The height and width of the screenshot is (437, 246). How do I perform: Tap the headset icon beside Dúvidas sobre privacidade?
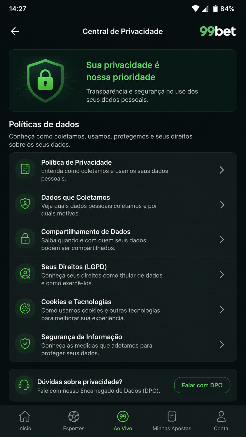pyautogui.click(x=24, y=385)
